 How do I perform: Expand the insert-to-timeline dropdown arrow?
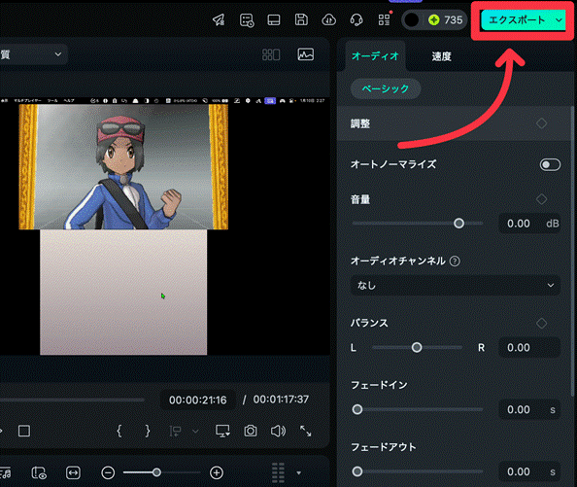point(195,432)
